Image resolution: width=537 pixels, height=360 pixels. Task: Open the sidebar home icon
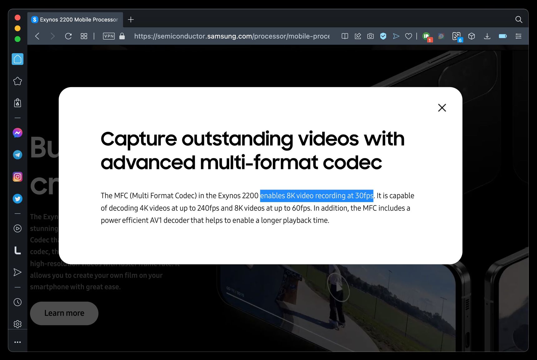tap(17, 59)
